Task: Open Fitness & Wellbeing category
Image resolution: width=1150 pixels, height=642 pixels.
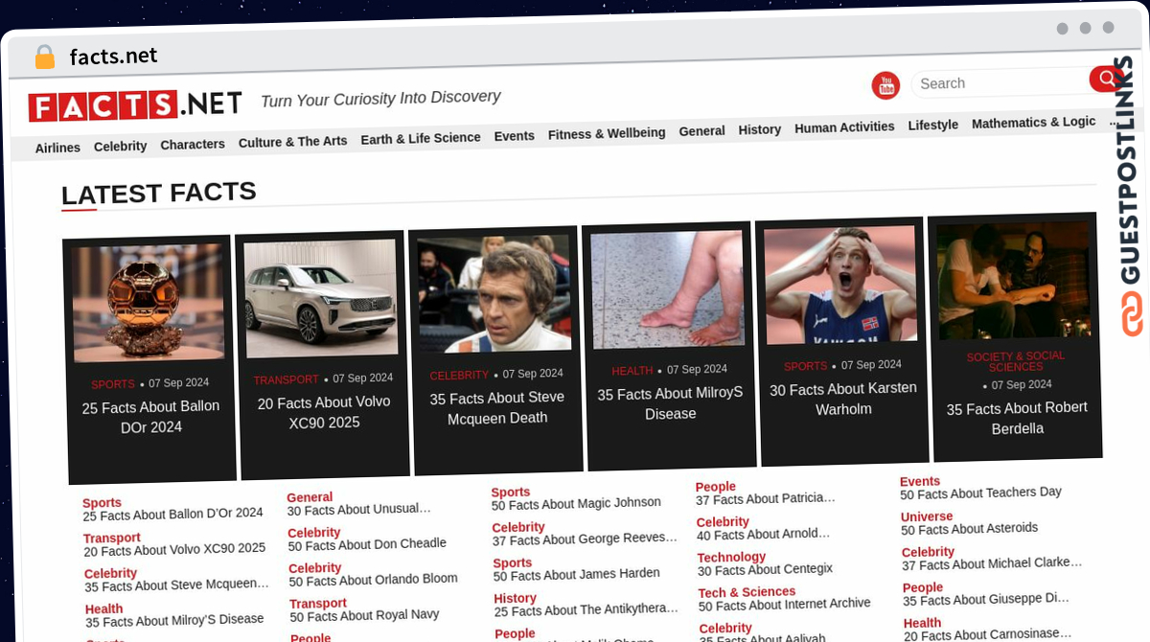Action: (x=607, y=133)
